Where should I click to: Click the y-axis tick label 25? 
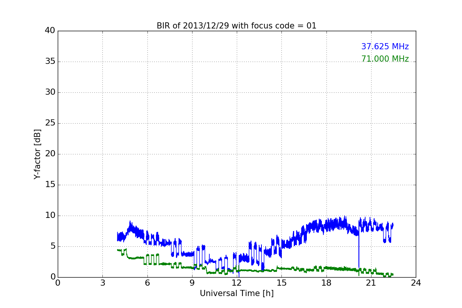[x=50, y=123]
